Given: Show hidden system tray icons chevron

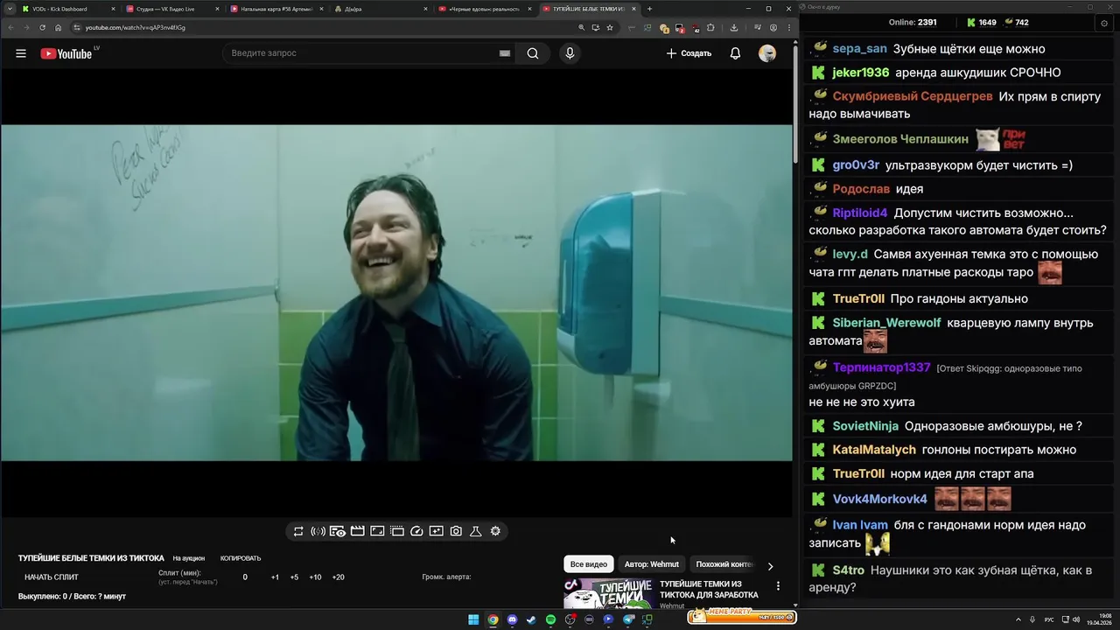Looking at the screenshot, I should click(1018, 619).
